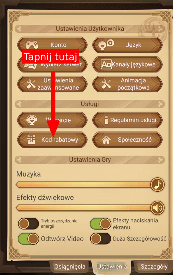Viewport: 173px width, 275px height.
Task: Enable Duża Szczegółowość toggle
Action: 100,239
